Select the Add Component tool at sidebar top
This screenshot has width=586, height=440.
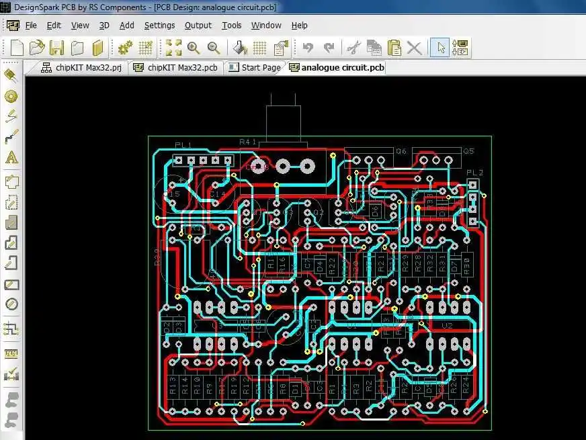pos(11,76)
